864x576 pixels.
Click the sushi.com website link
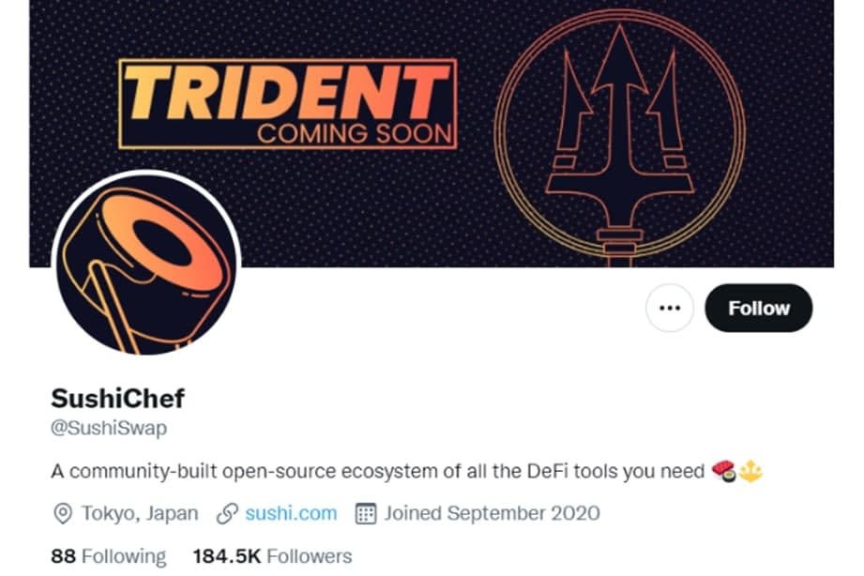291,513
